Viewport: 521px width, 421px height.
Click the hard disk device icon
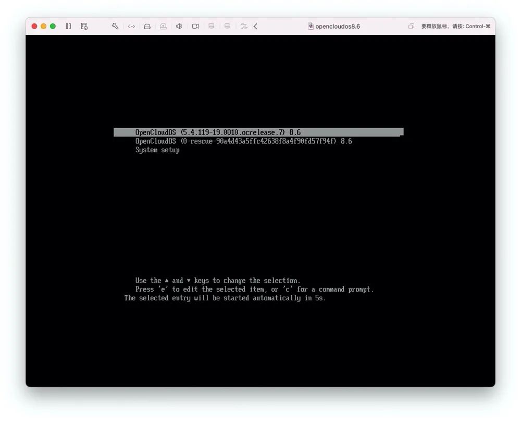click(147, 26)
